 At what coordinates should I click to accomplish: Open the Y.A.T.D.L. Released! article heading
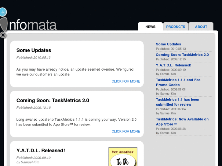pyautogui.click(x=41, y=150)
